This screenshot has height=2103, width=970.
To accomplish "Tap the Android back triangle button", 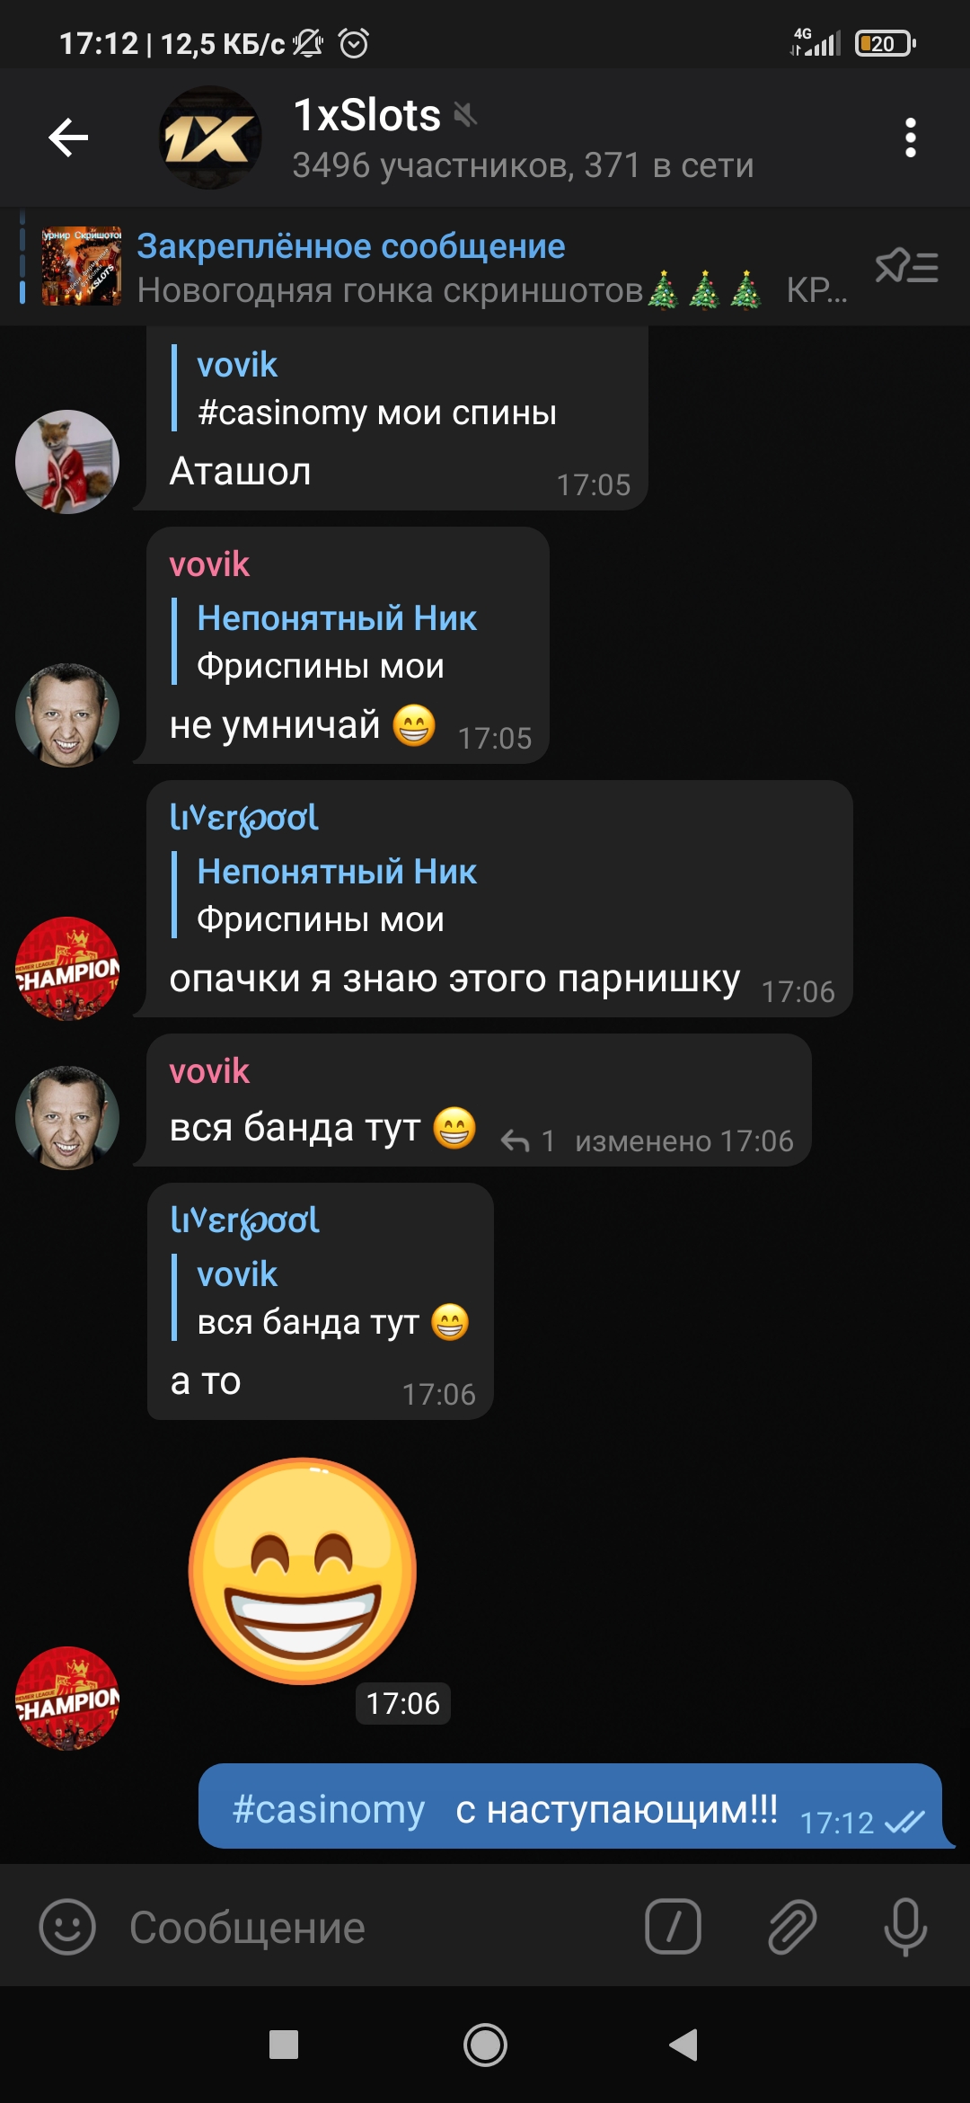I will coord(683,2045).
